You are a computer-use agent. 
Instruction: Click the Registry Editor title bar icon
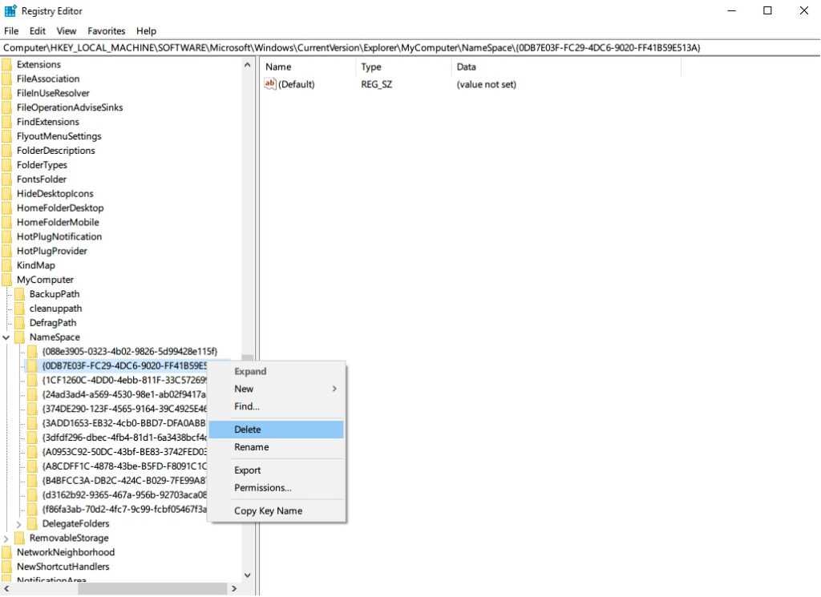coord(8,10)
